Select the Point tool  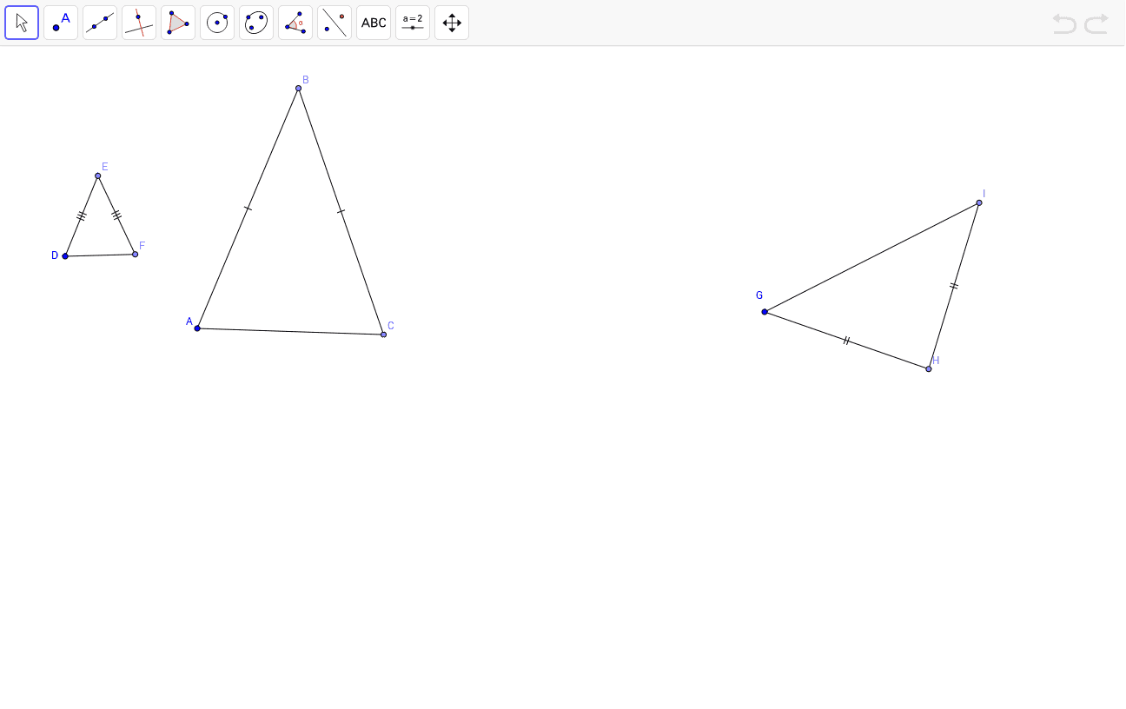click(61, 23)
